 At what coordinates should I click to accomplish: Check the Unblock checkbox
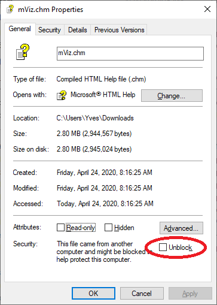(163, 247)
